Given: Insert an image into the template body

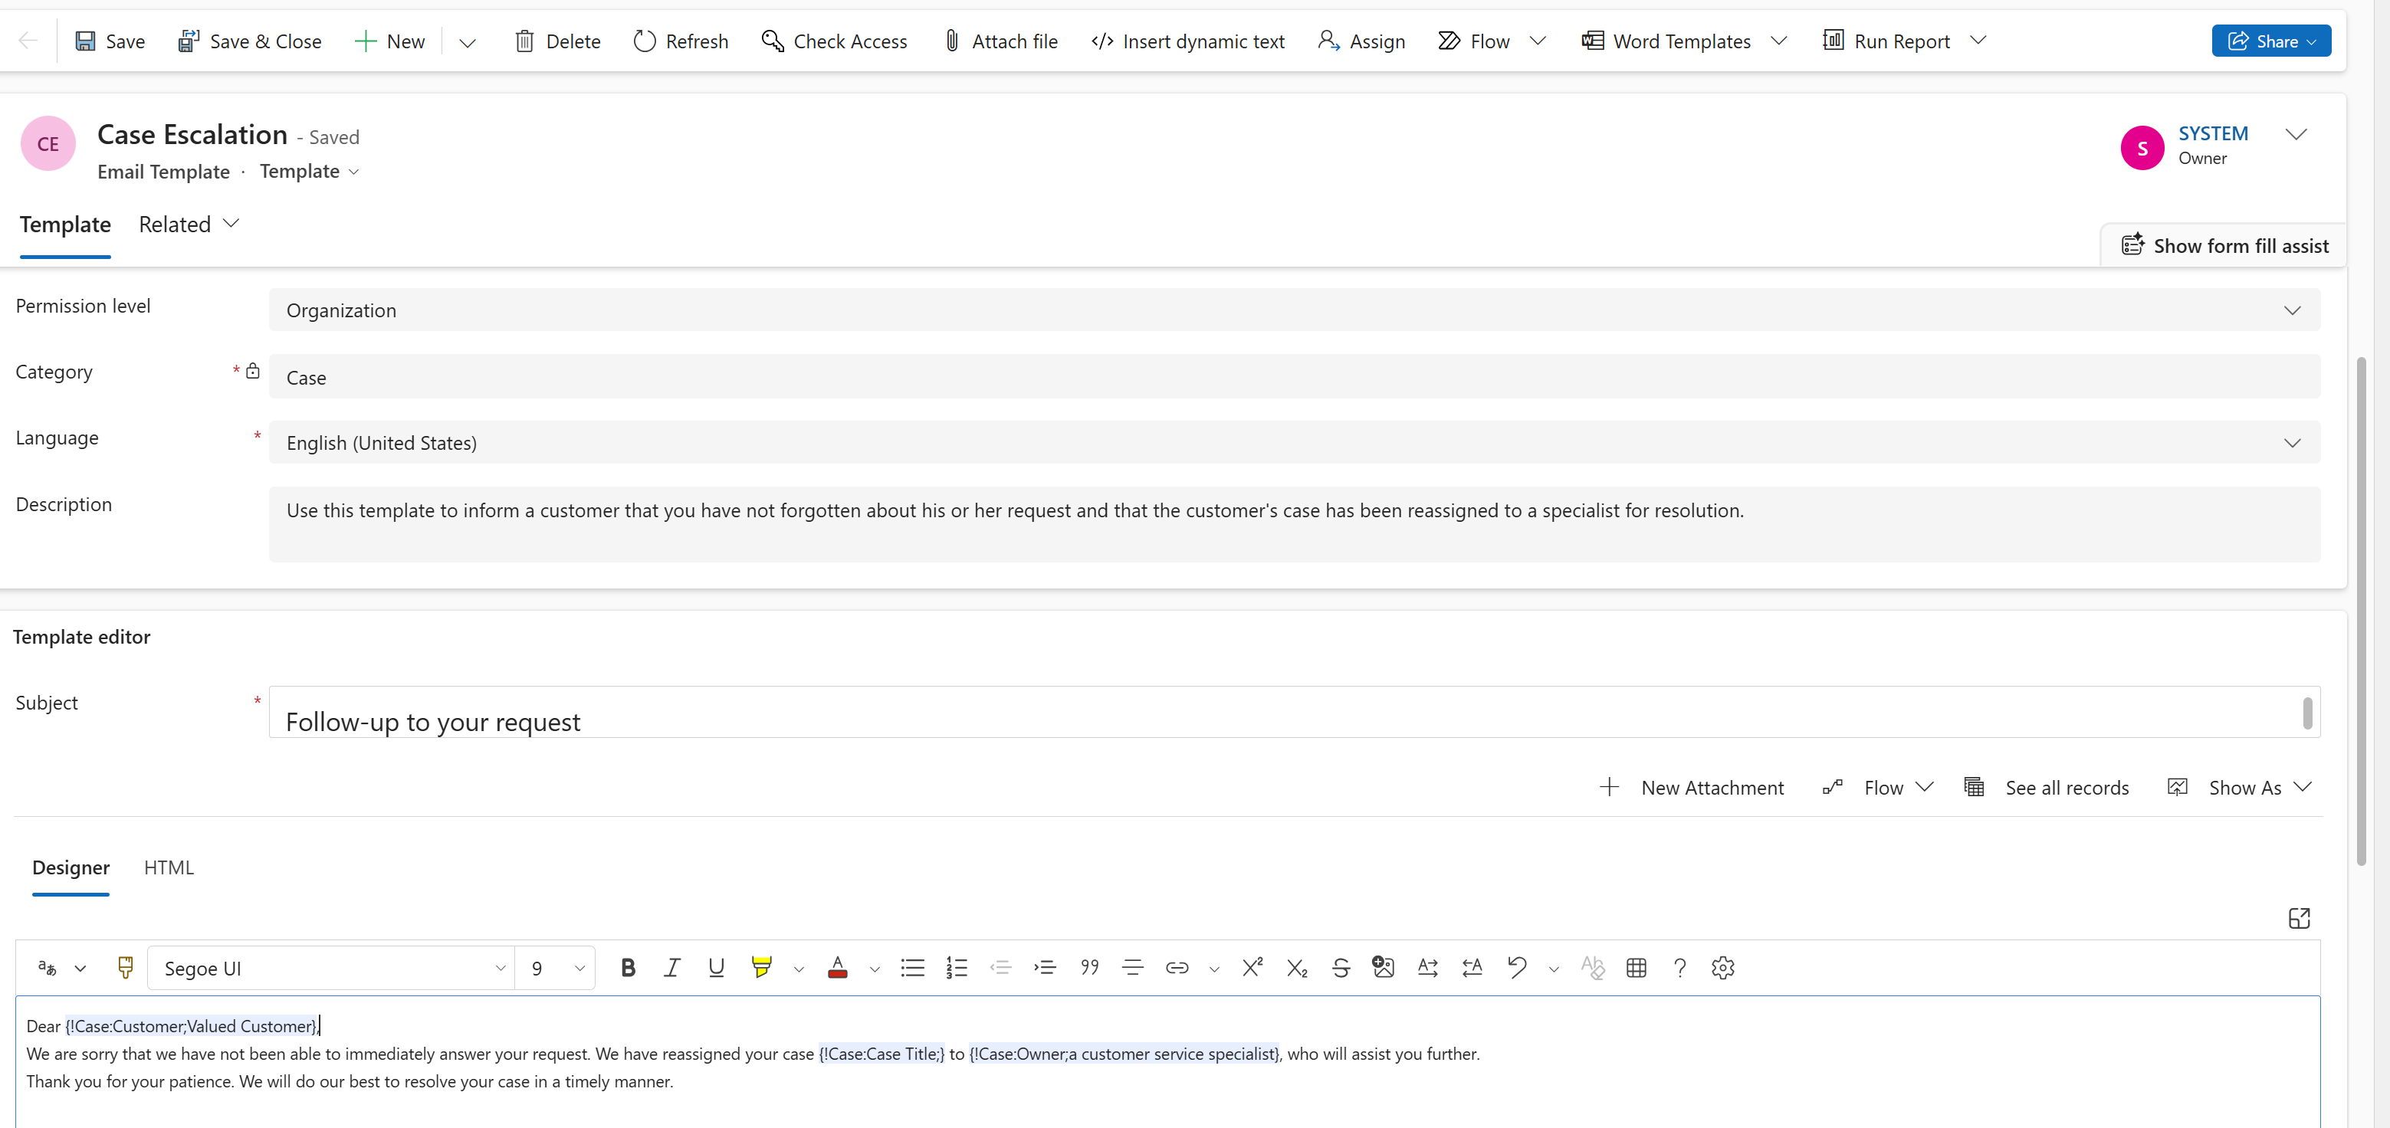Looking at the screenshot, I should (x=1384, y=968).
